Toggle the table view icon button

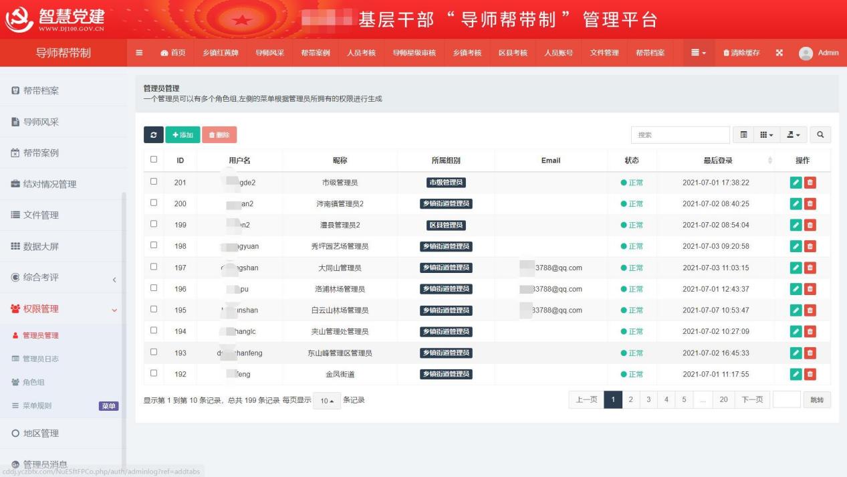(x=743, y=135)
